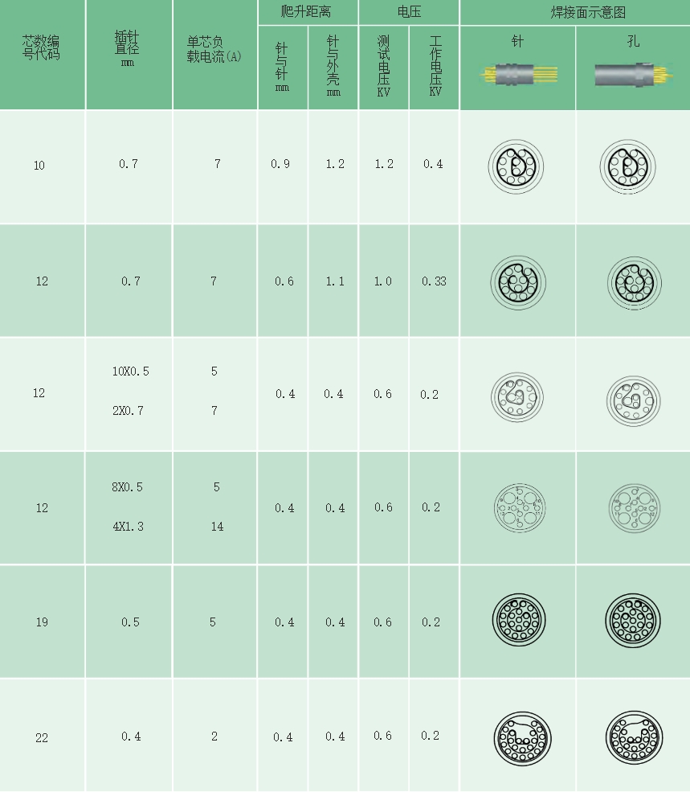This screenshot has height=792, width=690.
Task: Select the 10-core pin solder-face diagram
Action: [x=516, y=166]
